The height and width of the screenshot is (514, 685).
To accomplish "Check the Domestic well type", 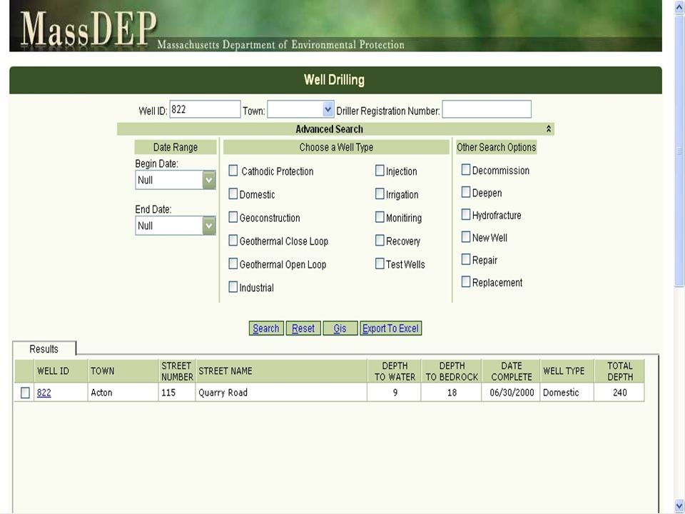I will point(233,193).
